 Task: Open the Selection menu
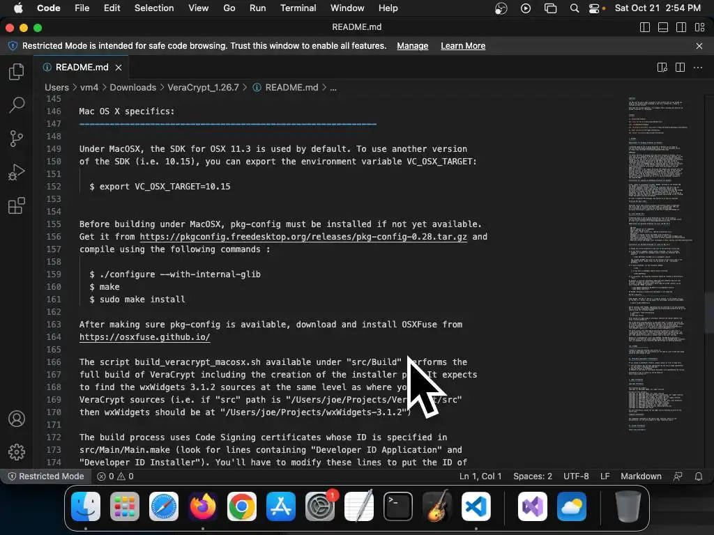[154, 8]
